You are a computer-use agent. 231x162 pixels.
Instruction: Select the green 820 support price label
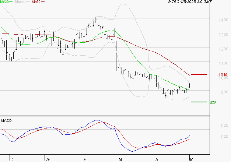coord(212,102)
